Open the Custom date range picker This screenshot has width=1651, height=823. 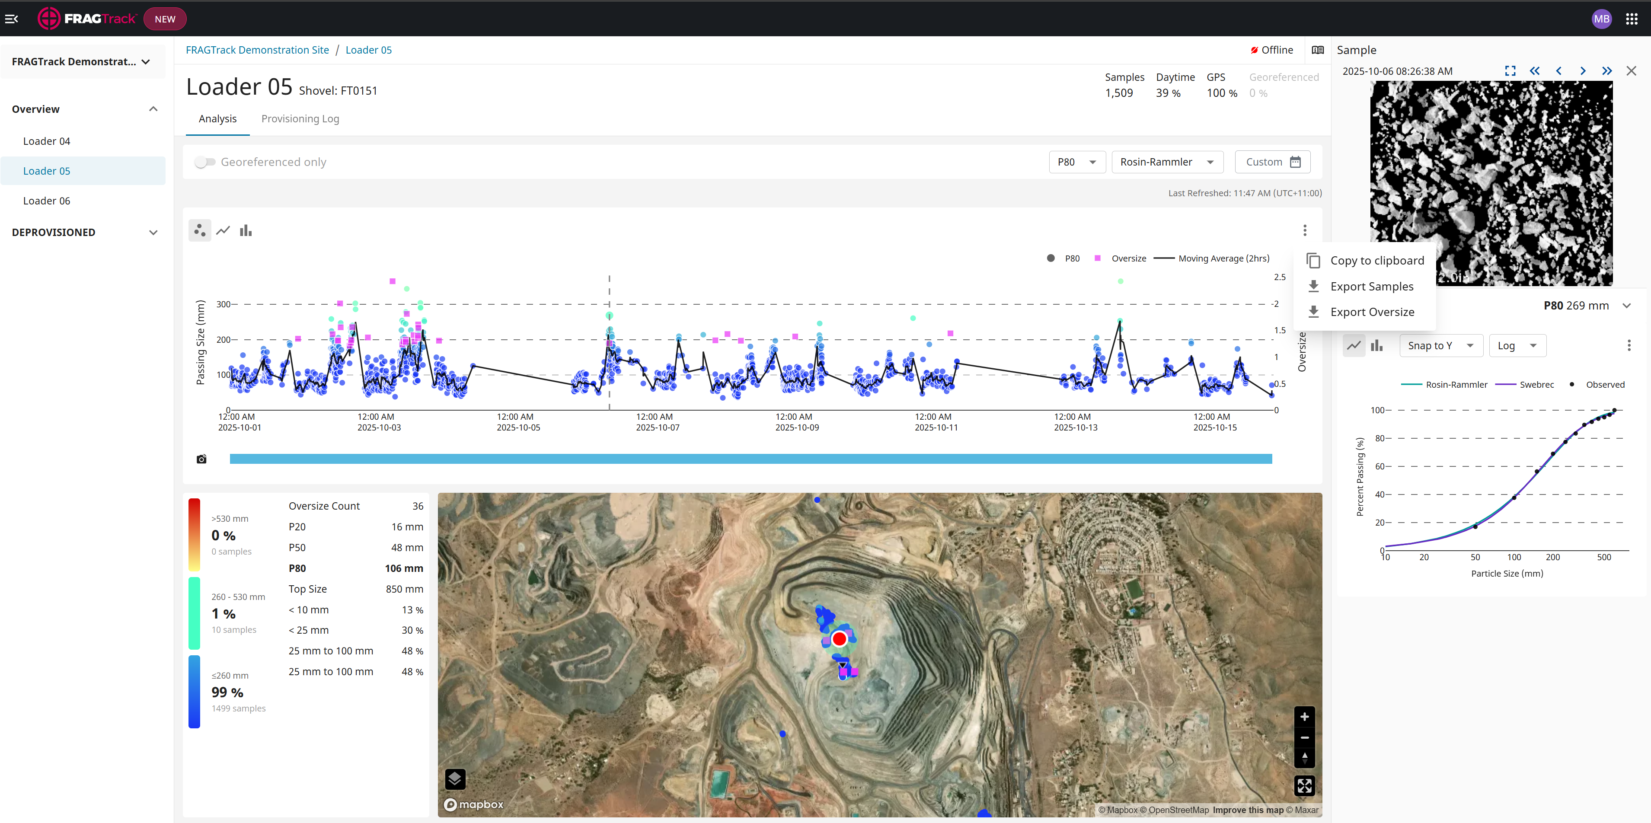click(x=1273, y=162)
